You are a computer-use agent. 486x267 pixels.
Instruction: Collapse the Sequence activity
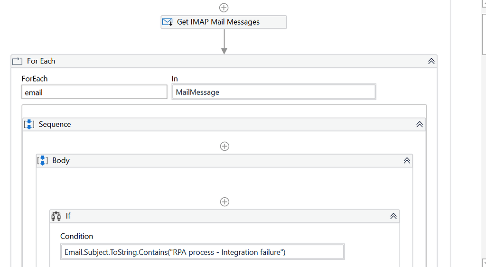(419, 124)
